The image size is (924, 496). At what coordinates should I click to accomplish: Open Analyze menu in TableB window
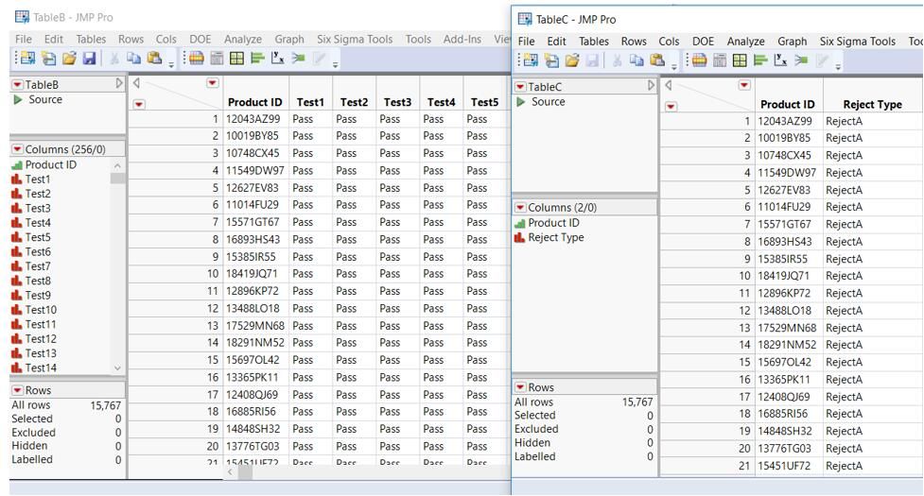[243, 39]
